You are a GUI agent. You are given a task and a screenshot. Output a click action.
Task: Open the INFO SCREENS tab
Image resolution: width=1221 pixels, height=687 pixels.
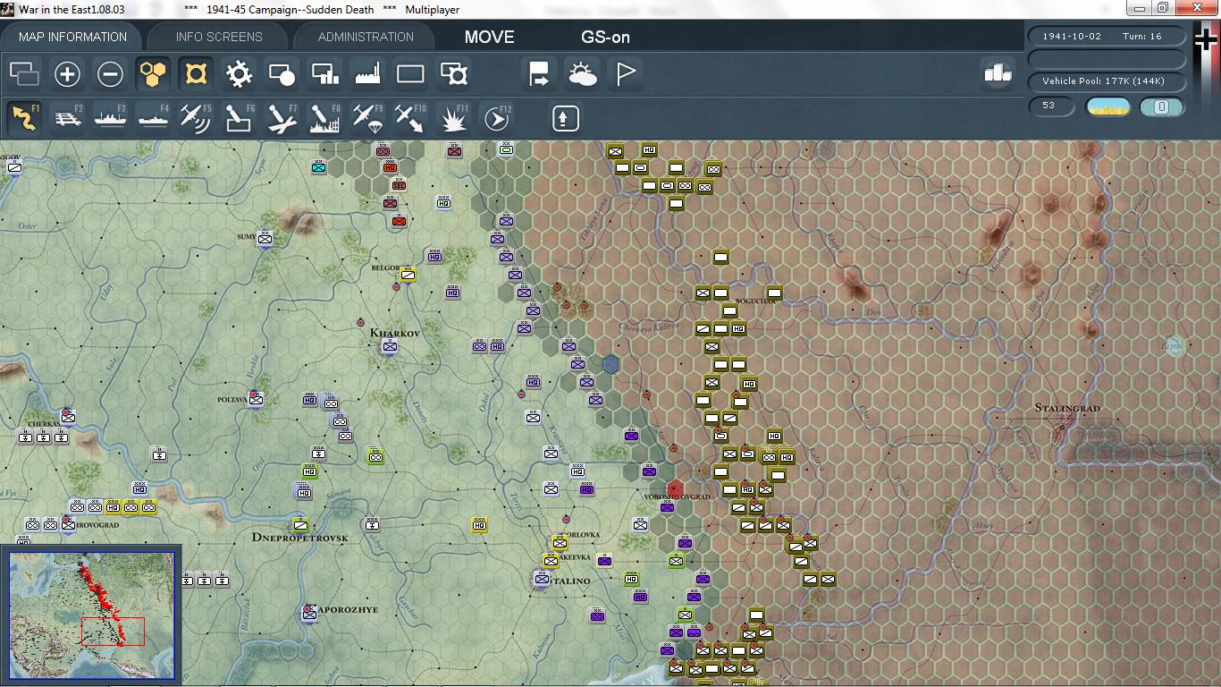[x=219, y=37]
